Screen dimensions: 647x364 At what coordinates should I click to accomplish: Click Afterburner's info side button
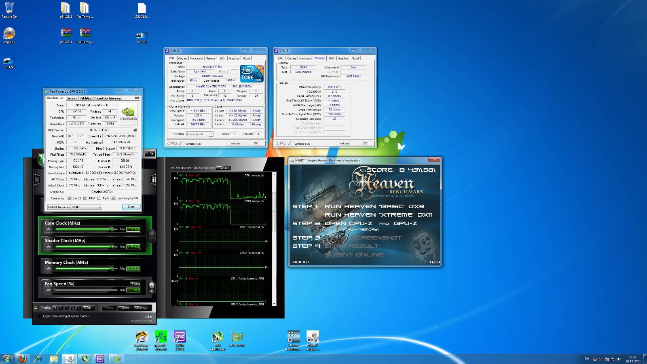point(154,179)
